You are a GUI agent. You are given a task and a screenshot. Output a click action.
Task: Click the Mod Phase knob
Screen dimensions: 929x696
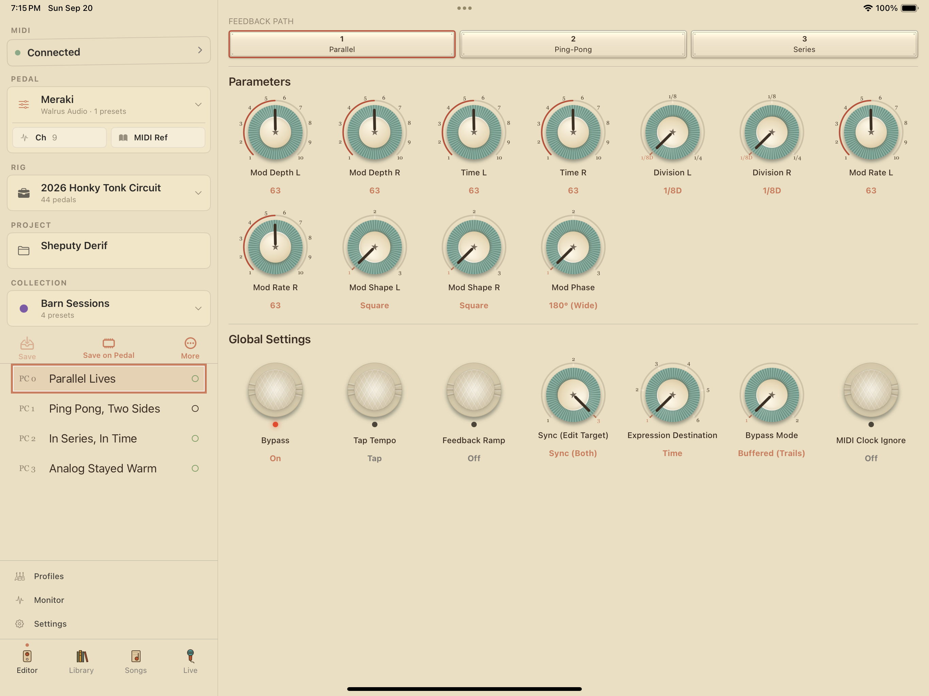click(x=573, y=247)
